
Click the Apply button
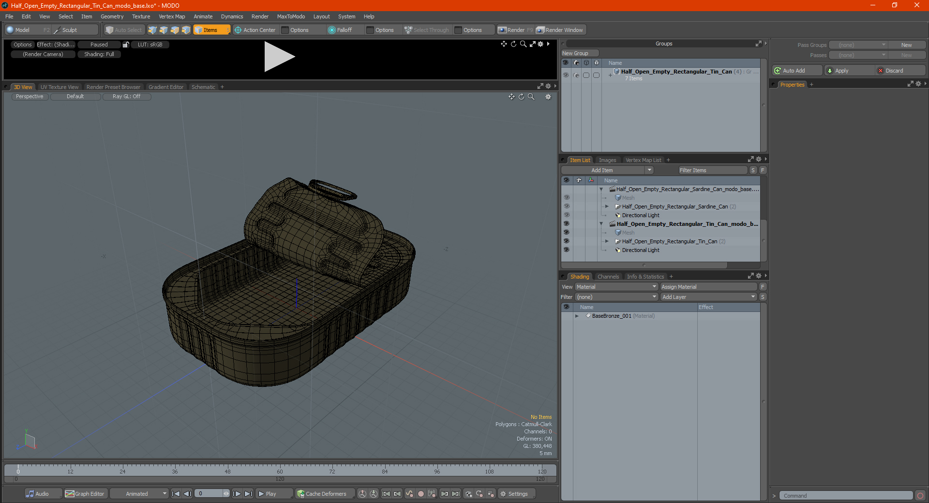click(x=851, y=71)
